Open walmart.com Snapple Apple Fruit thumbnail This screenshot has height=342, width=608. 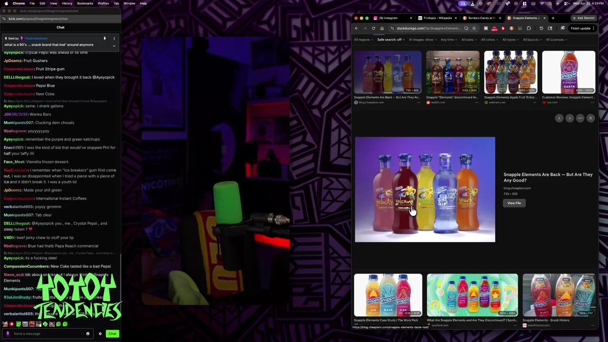tap(511, 72)
